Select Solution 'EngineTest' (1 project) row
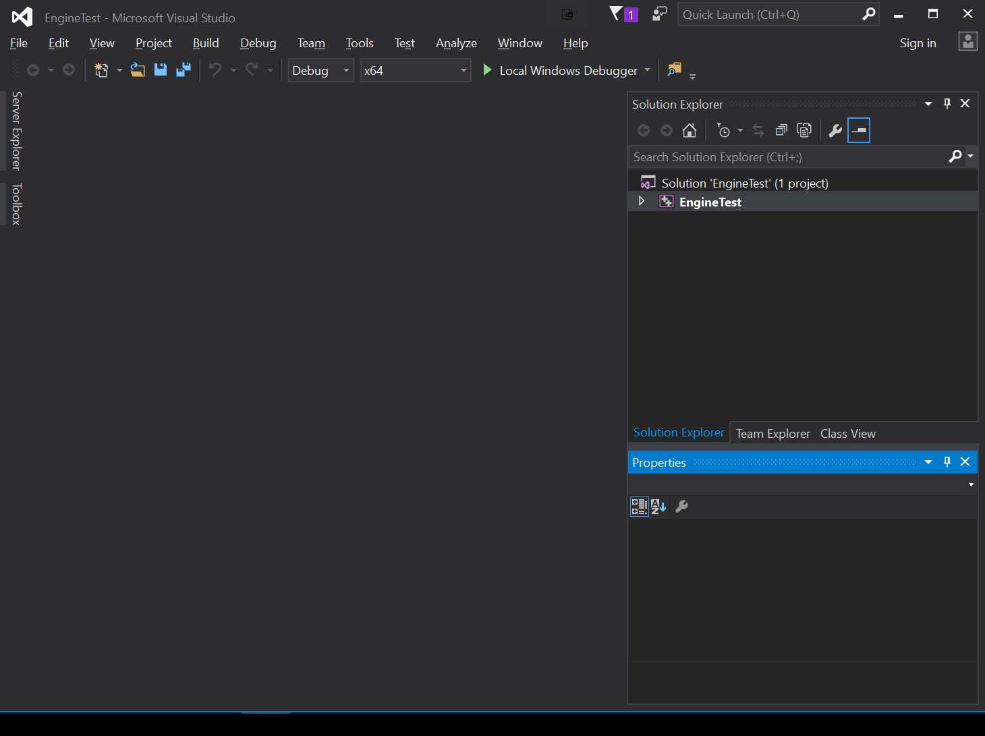 click(x=803, y=183)
